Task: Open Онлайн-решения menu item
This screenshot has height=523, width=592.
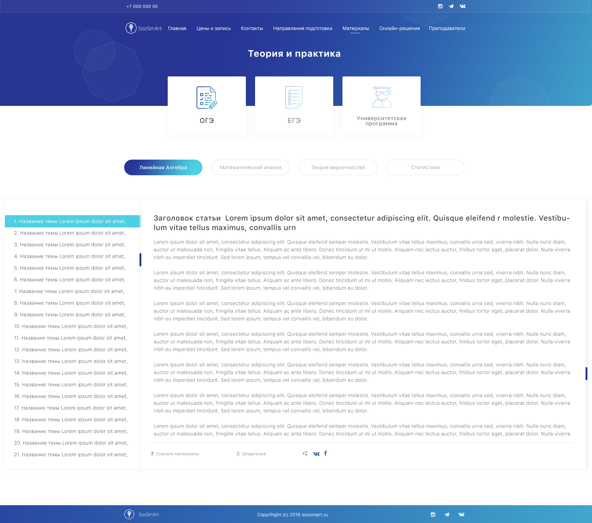Action: (399, 28)
